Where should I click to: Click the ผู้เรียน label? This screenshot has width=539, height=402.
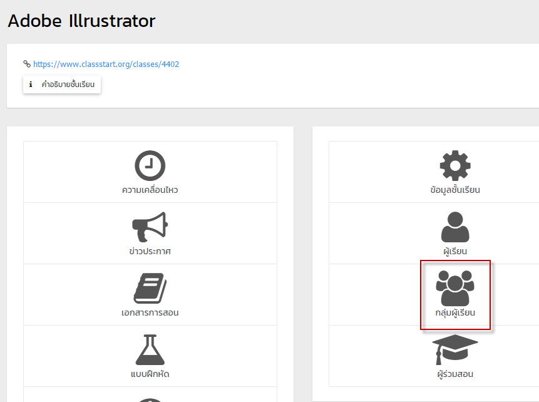455,251
